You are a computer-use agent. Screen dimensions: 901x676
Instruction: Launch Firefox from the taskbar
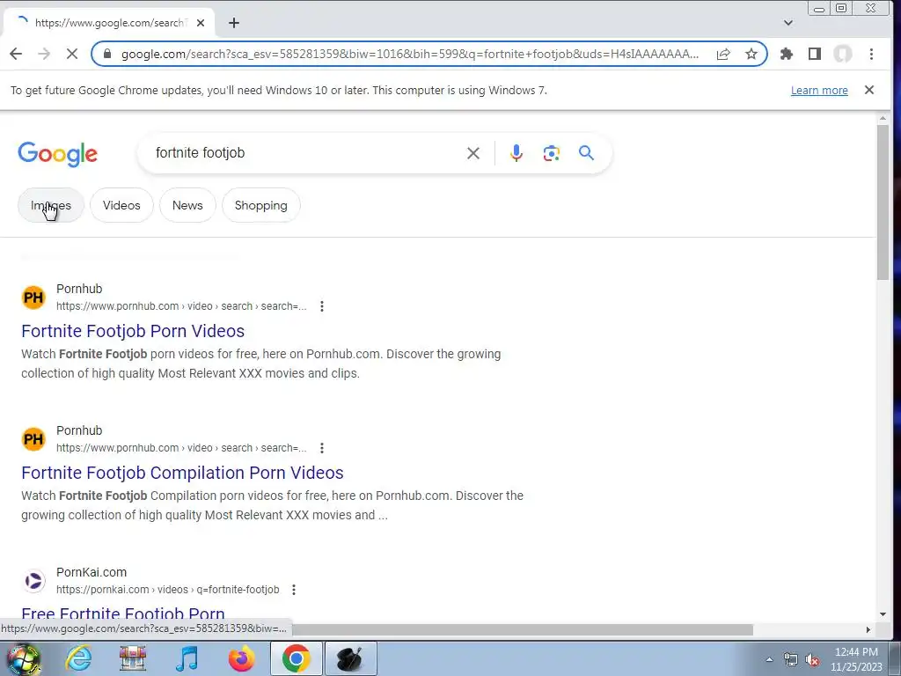click(241, 658)
